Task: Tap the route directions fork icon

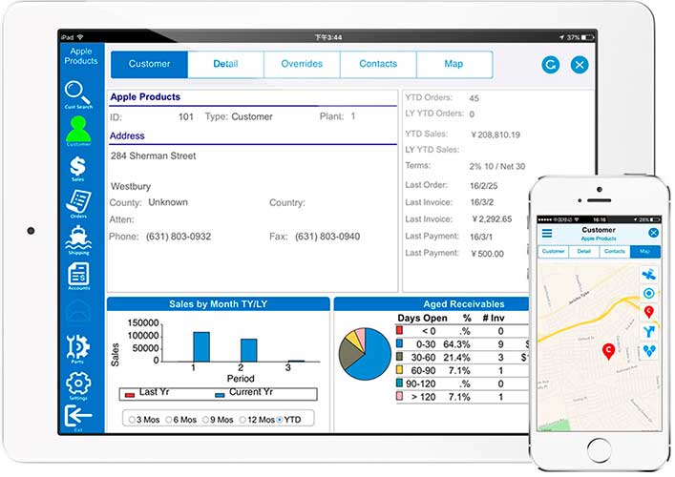Action: tap(648, 332)
